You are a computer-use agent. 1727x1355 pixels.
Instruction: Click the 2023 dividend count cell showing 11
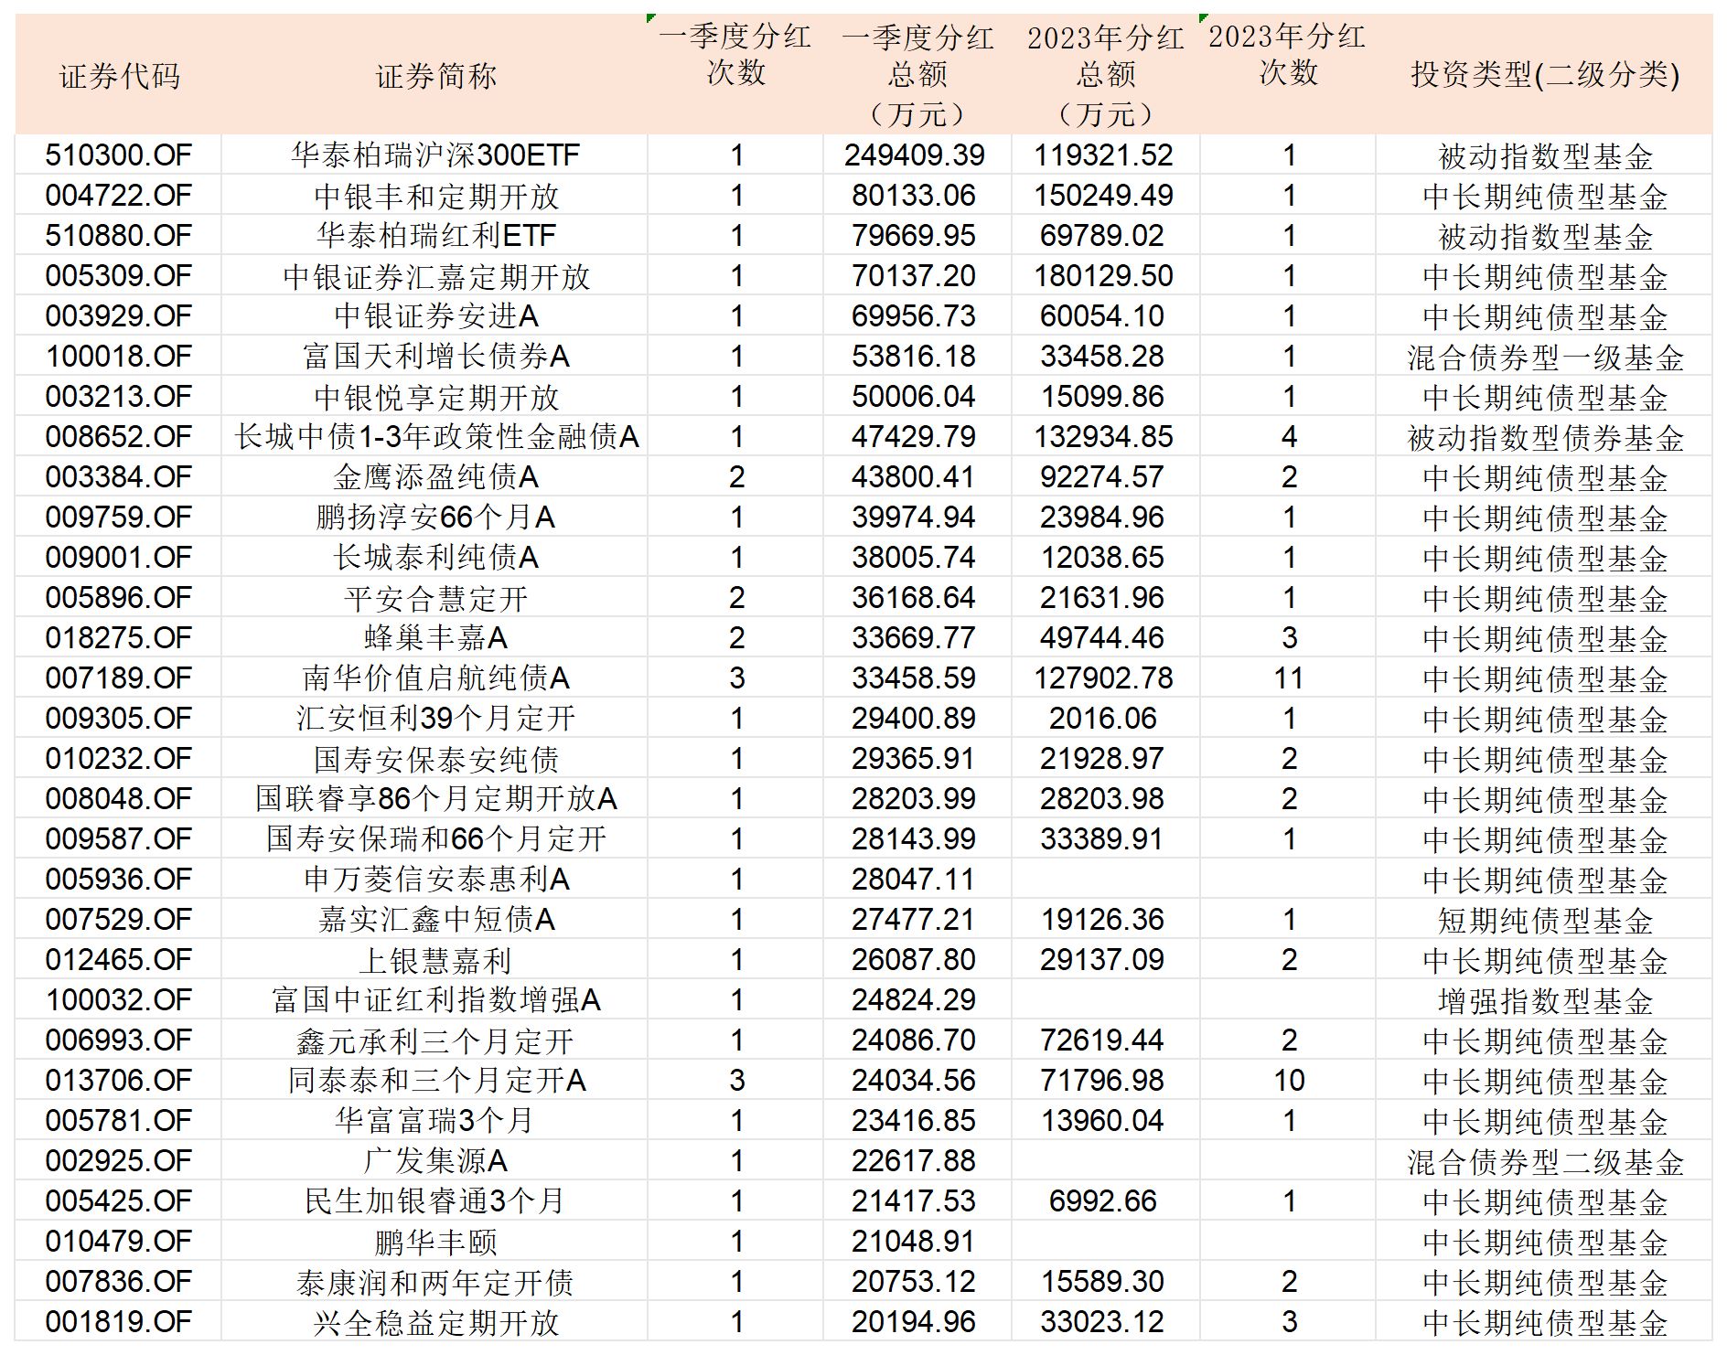click(1288, 678)
